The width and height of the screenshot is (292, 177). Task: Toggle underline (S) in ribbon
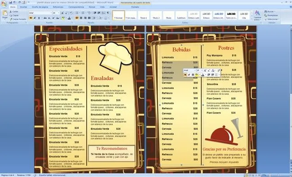point(39,18)
